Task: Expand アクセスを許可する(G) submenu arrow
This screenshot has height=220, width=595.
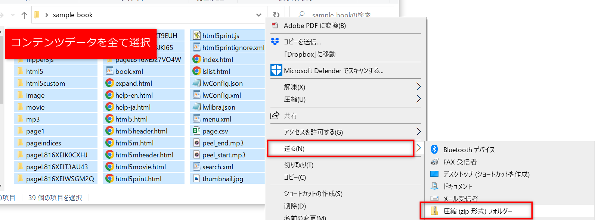Action: click(x=418, y=132)
